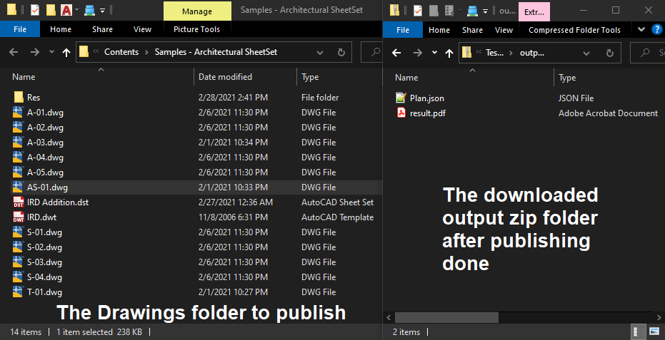The width and height of the screenshot is (665, 340).
Task: Open the Compressed Folder Tools tab
Action: [574, 30]
